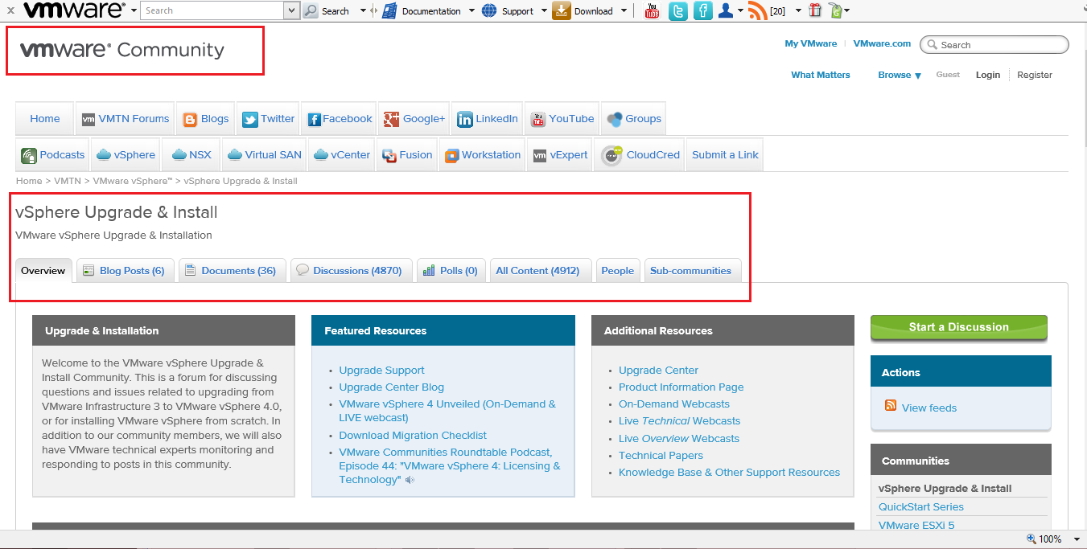This screenshot has height=549, width=1087.
Task: Open the Support dropdown arrow
Action: tap(544, 11)
